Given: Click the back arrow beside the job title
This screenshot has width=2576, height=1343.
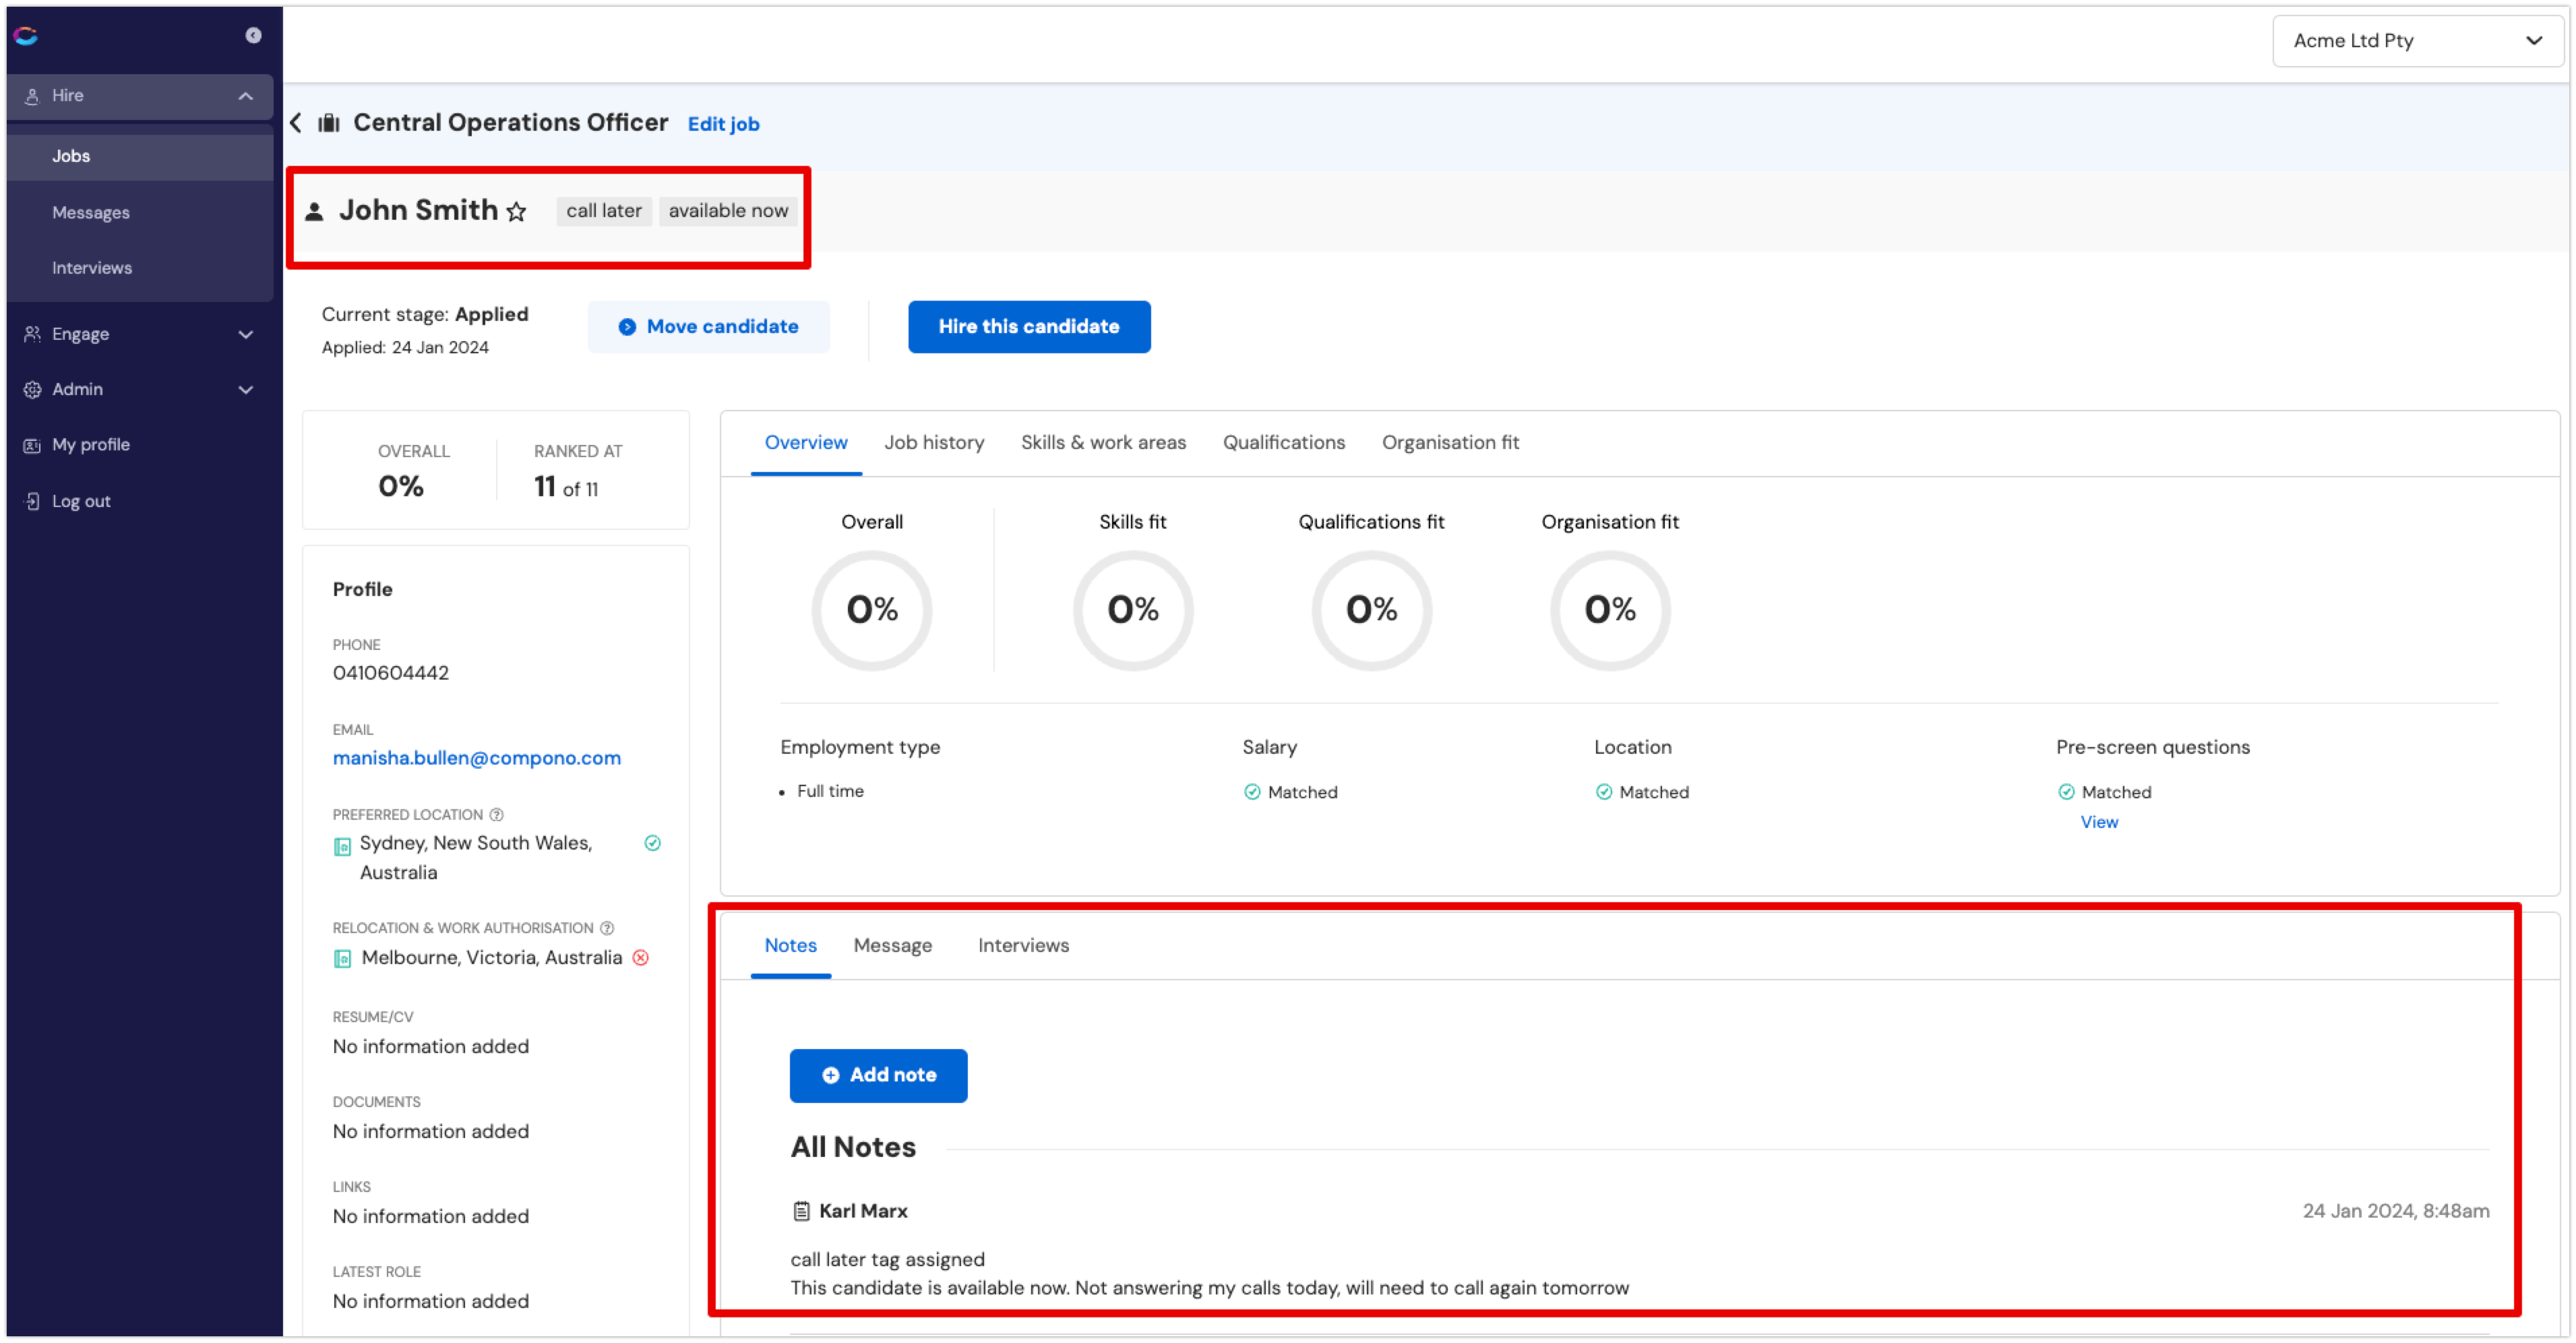Looking at the screenshot, I should point(296,123).
